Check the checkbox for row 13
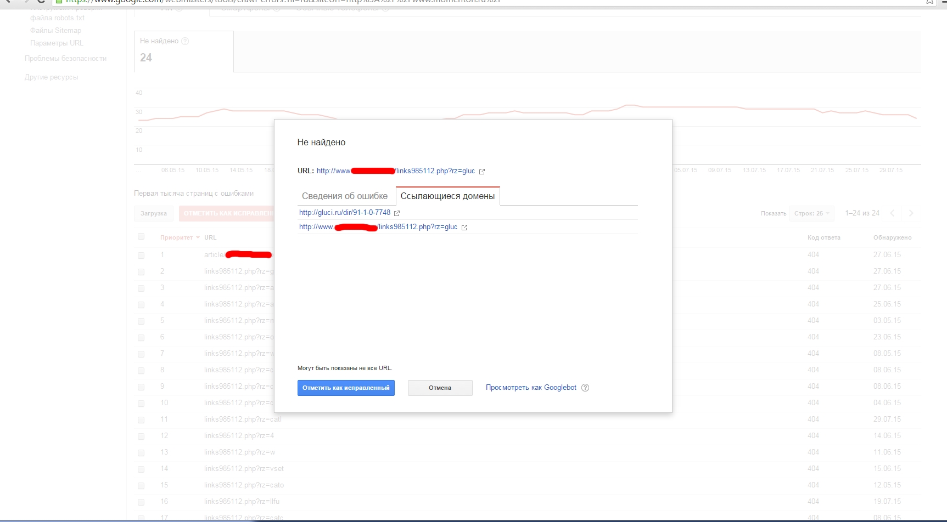 141,453
